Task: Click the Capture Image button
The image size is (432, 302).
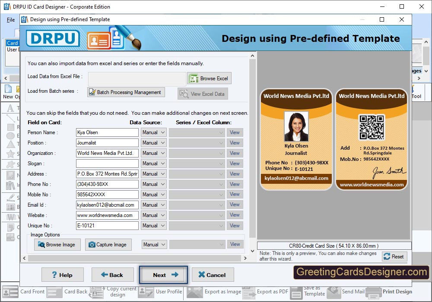Action: click(108, 245)
